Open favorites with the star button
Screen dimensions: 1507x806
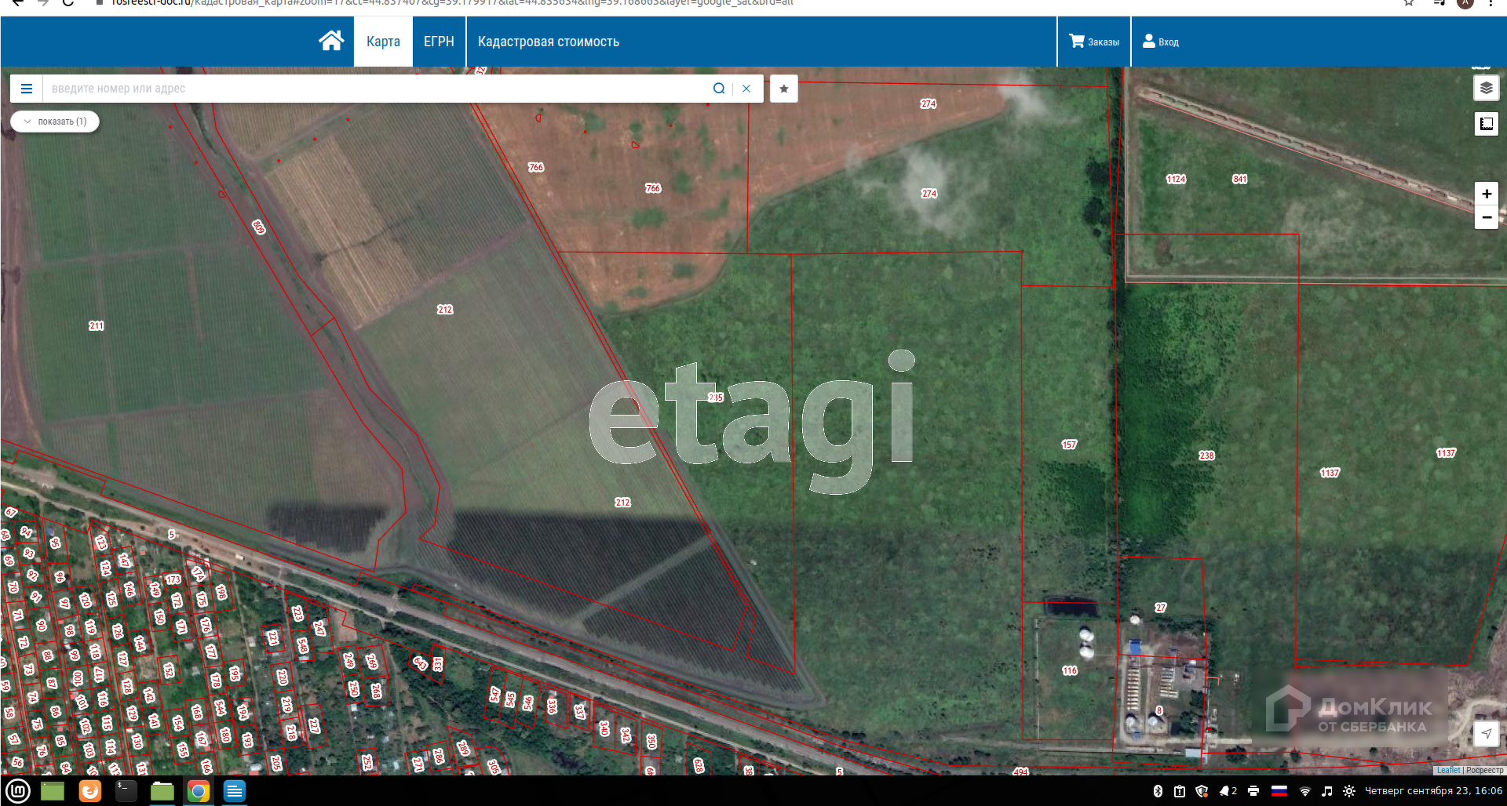(783, 89)
